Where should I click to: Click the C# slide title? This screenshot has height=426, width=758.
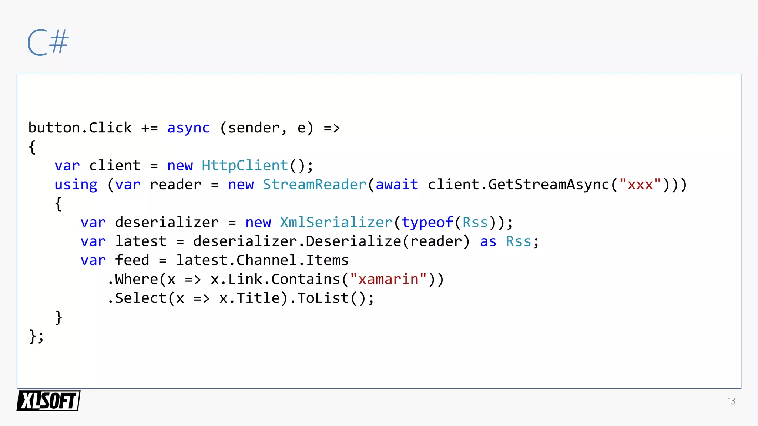tap(48, 42)
